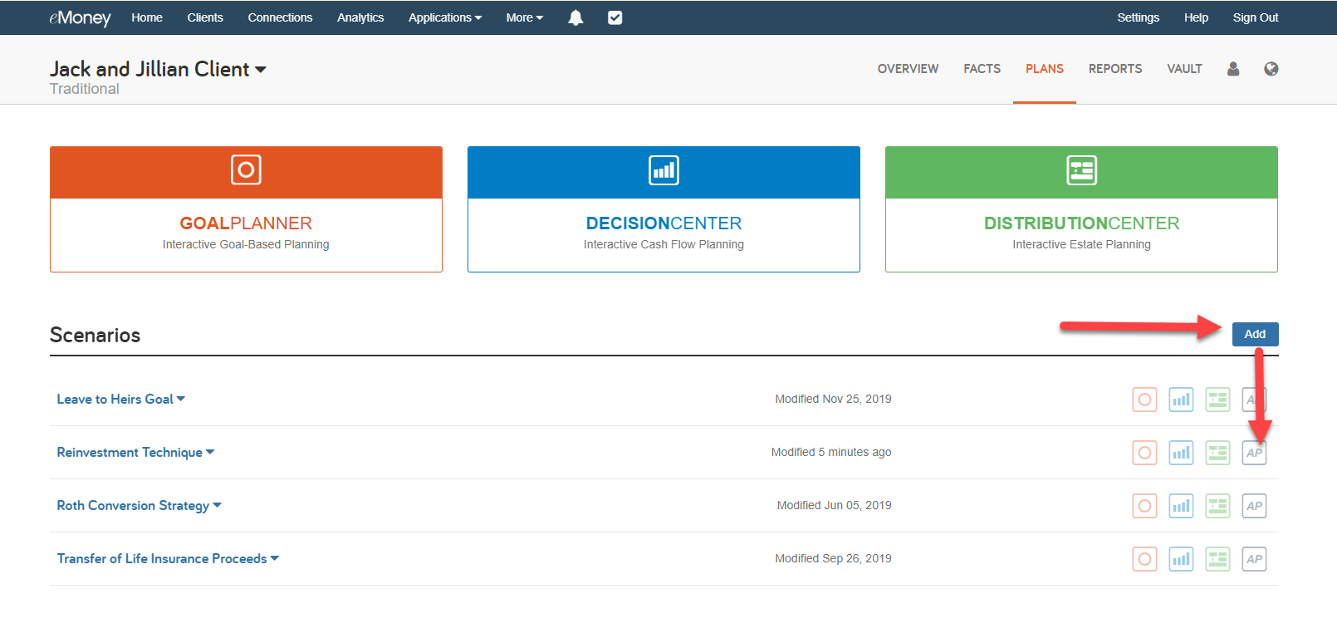Open the tasks checkmark icon in navbar
This screenshot has height=628, width=1337.
[615, 17]
